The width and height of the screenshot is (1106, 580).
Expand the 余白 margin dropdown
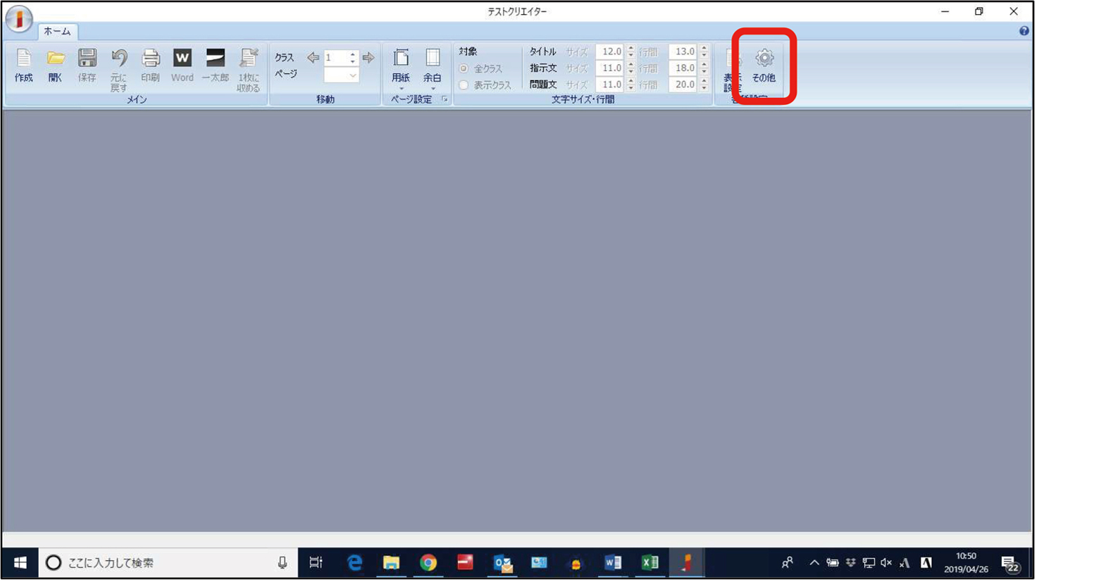point(433,67)
